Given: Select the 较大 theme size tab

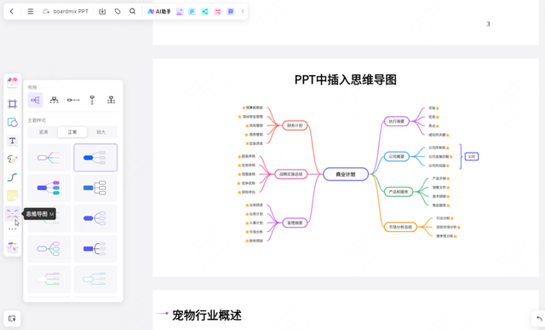Looking at the screenshot, I should (x=101, y=132).
